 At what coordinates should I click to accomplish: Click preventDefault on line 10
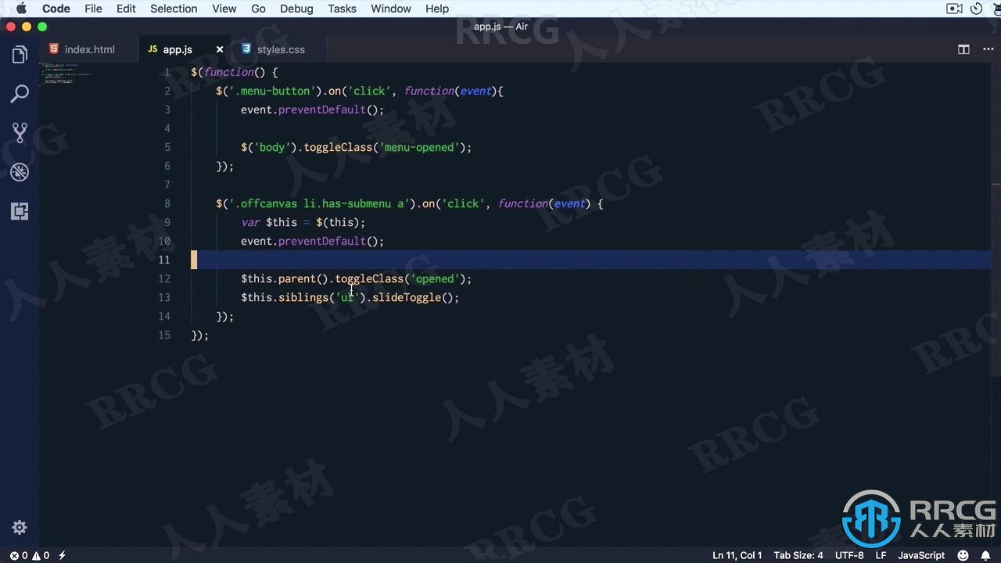(x=321, y=241)
